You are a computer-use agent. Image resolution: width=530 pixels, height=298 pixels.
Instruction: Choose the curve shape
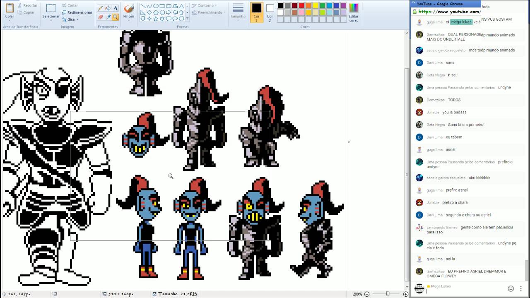[149, 6]
